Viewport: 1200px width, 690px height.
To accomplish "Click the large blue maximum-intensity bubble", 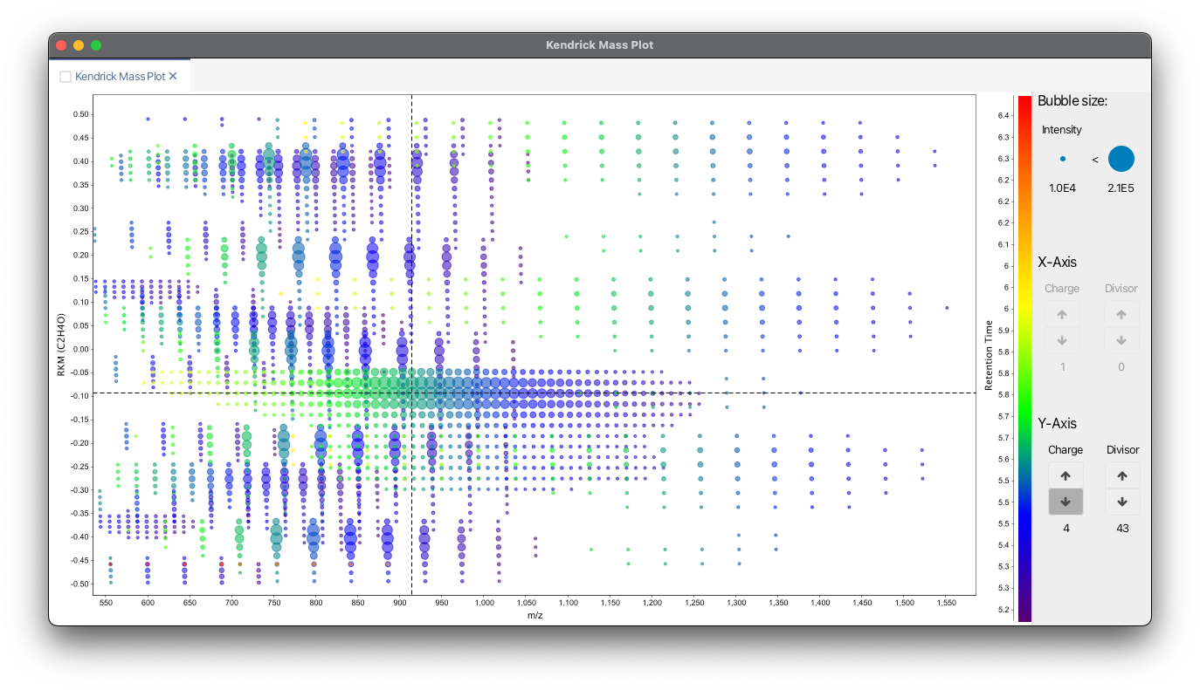I will (1121, 159).
